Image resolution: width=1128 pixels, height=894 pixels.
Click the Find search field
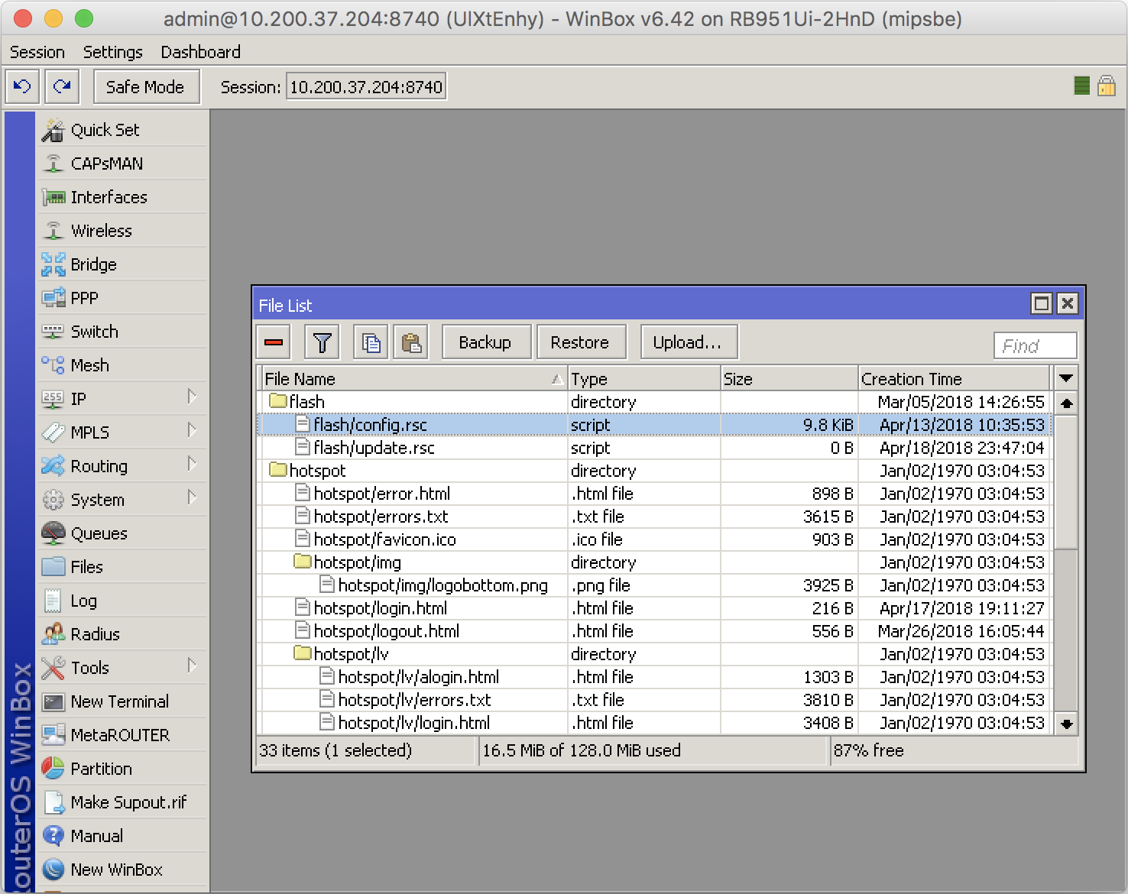1035,345
